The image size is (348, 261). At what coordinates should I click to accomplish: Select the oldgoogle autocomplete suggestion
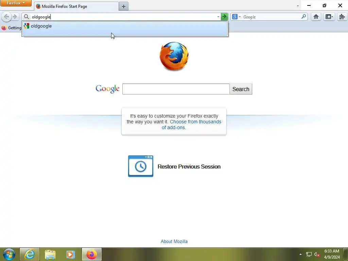tap(125, 29)
